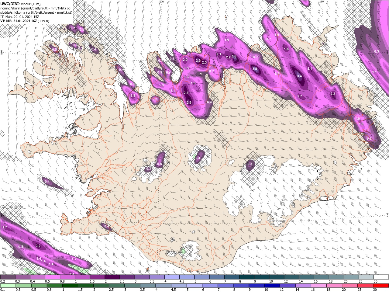Click the '0.2' label in snow legend

point(2,281)
